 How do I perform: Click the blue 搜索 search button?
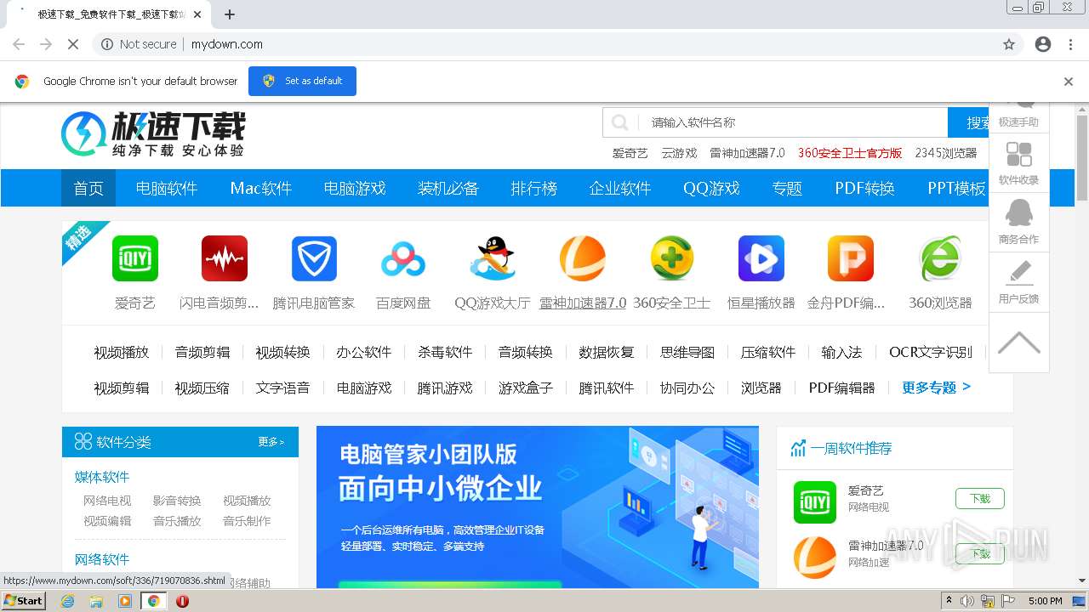tap(970, 122)
